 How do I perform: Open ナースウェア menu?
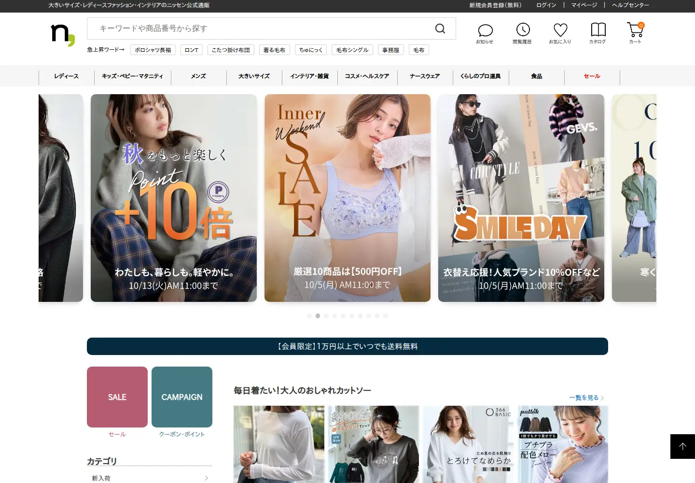[x=425, y=76]
